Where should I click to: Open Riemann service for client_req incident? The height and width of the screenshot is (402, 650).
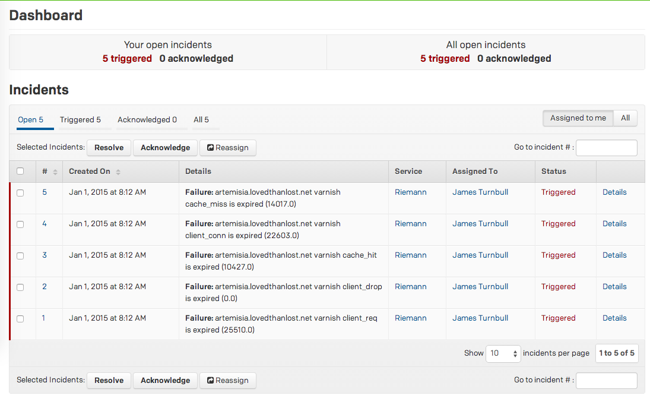410,319
